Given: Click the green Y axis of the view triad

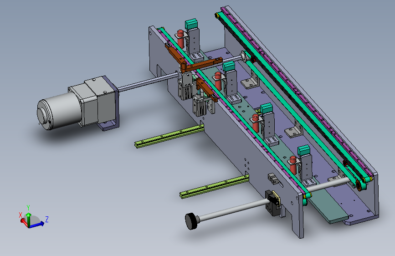Looking at the screenshot, I should pyautogui.click(x=28, y=220).
